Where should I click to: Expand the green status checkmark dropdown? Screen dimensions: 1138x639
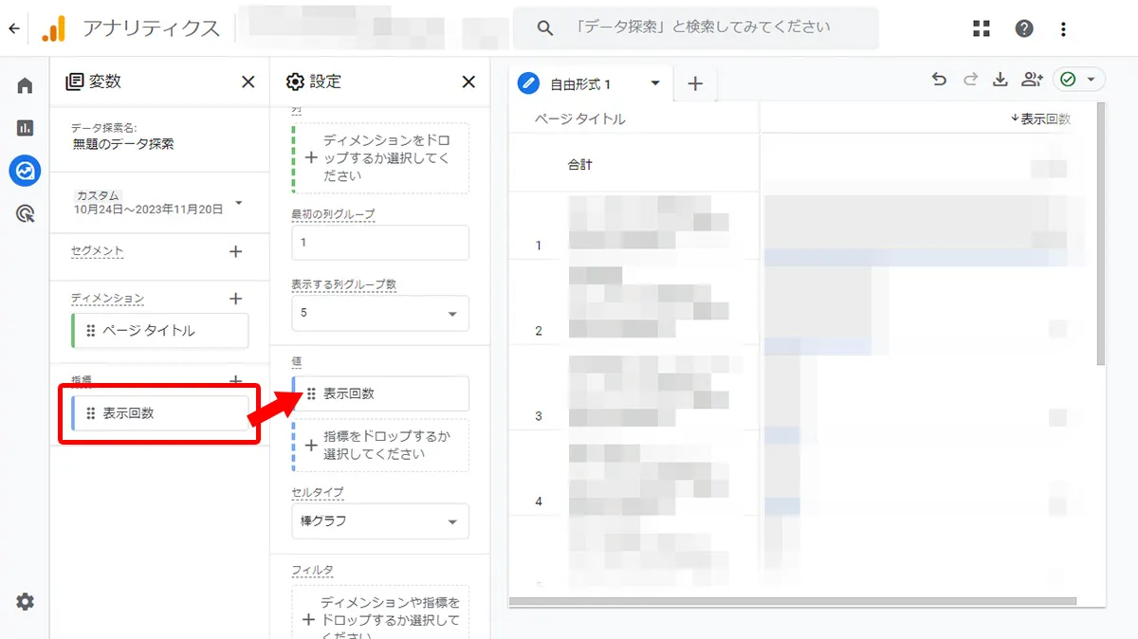point(1092,80)
